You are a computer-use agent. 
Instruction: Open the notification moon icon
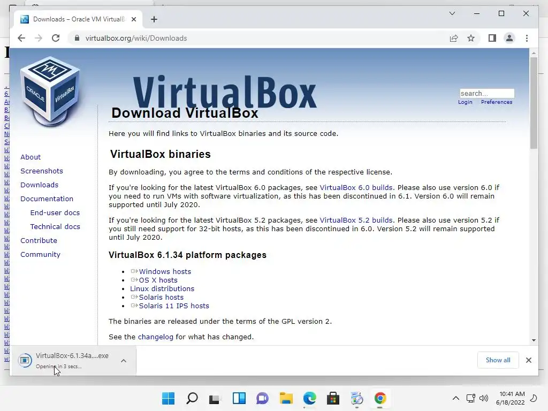pos(534,398)
